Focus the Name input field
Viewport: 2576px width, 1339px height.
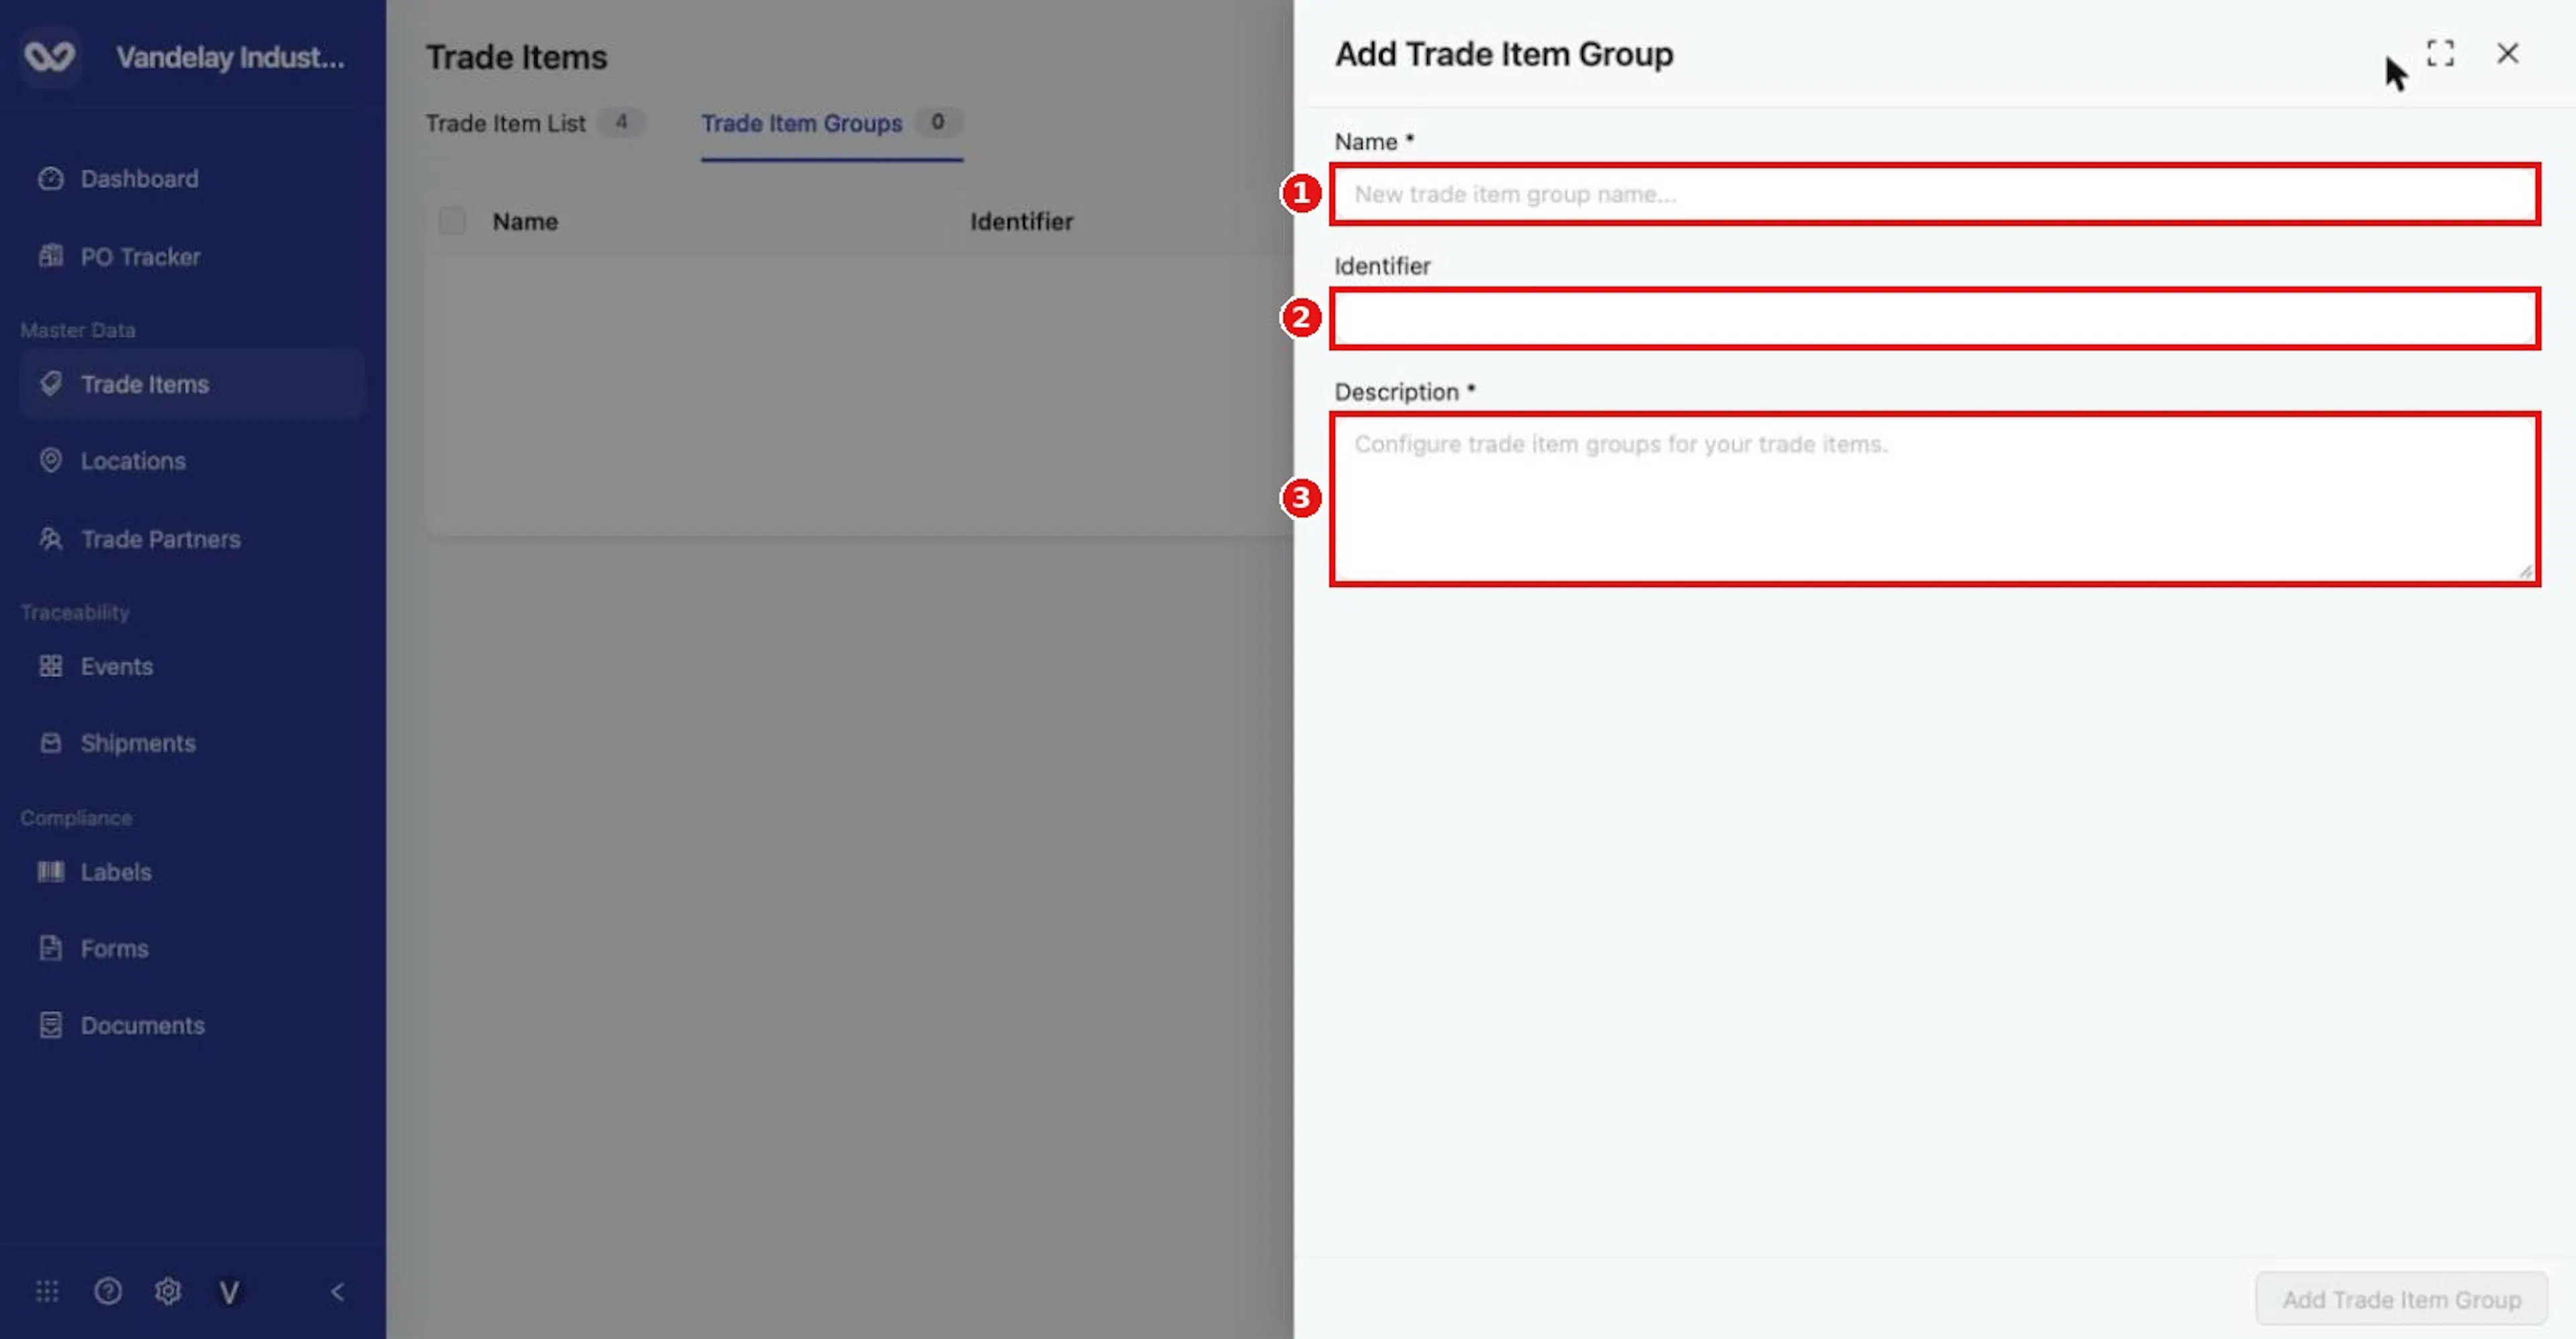tap(1935, 194)
